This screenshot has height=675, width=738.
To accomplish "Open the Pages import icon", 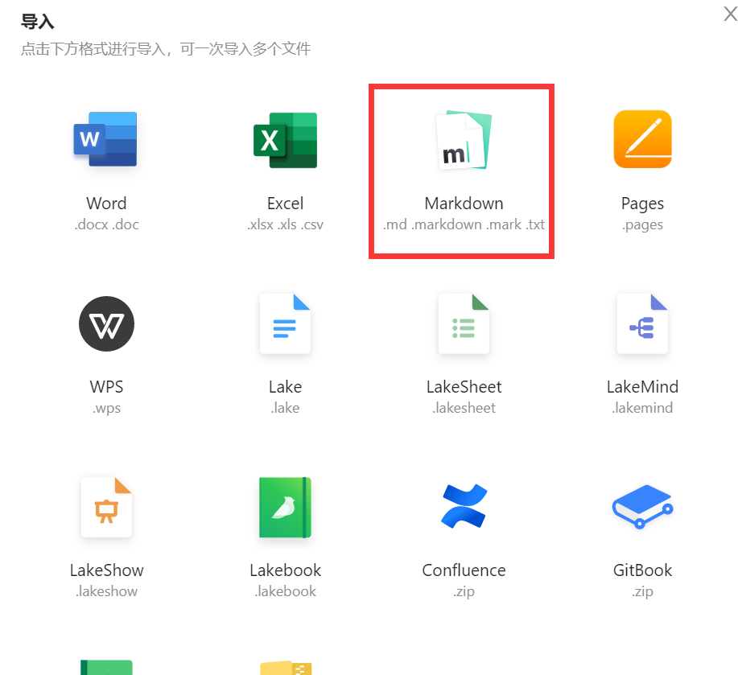I will coord(642,139).
